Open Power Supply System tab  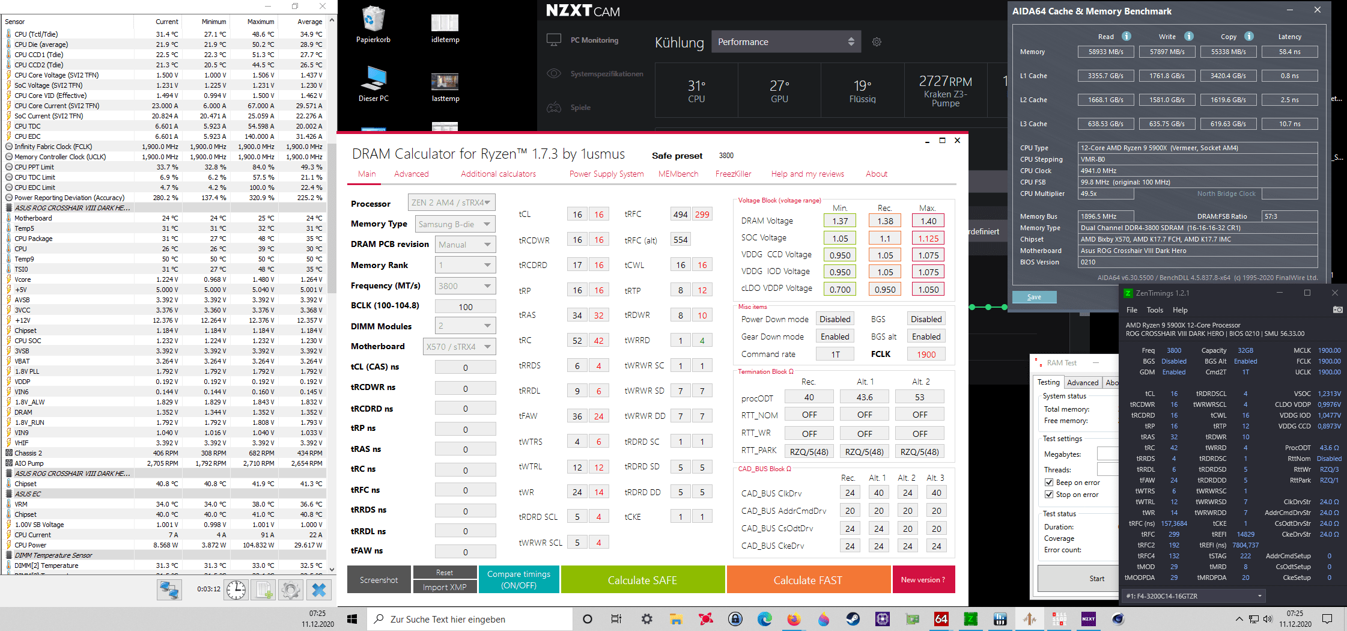tap(607, 174)
